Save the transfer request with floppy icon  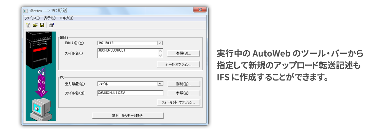coord(42,25)
